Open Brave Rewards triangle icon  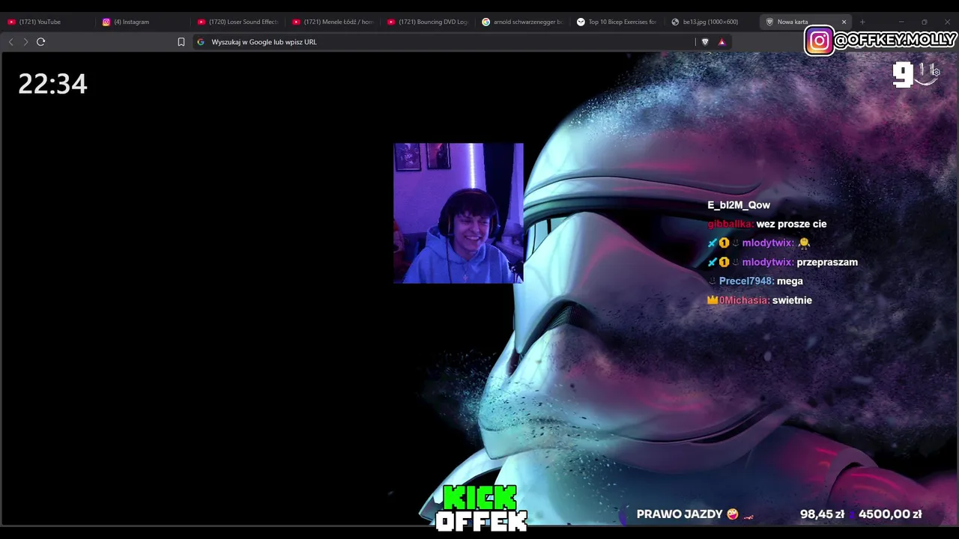click(722, 42)
